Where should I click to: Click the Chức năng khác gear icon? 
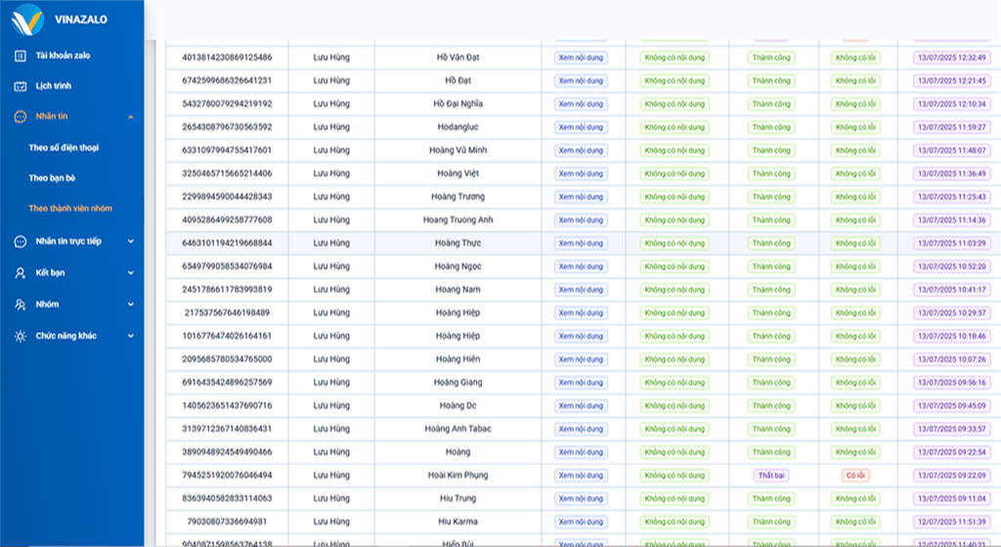(21, 336)
